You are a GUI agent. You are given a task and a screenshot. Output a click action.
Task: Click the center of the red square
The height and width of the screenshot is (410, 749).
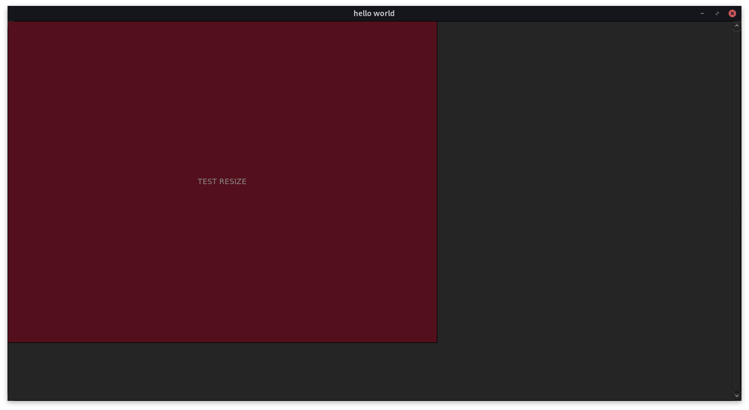[222, 182]
